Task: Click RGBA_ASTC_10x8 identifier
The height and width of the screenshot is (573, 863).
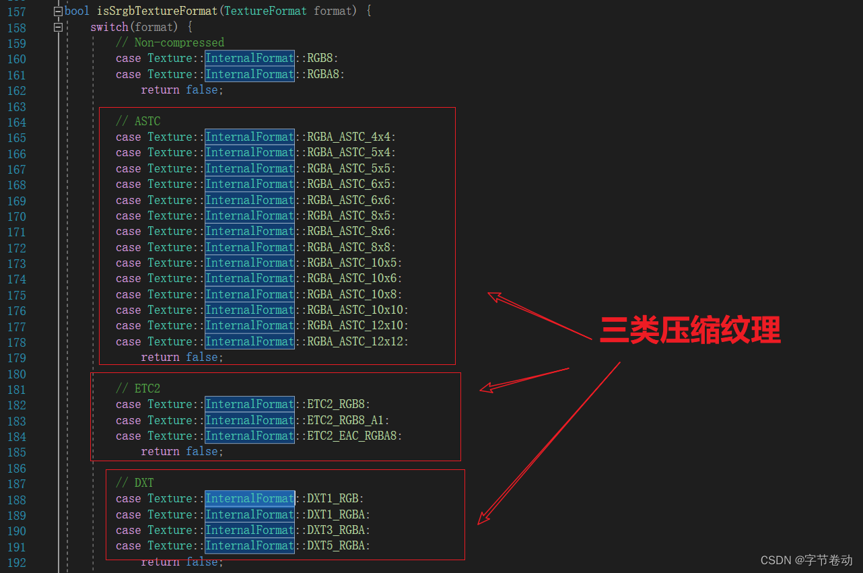Action: coord(352,294)
